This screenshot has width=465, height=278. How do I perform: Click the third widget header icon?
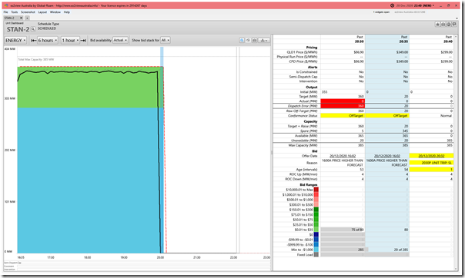[448, 25]
